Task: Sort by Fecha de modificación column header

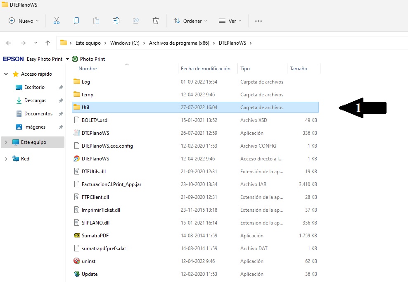Action: point(205,69)
